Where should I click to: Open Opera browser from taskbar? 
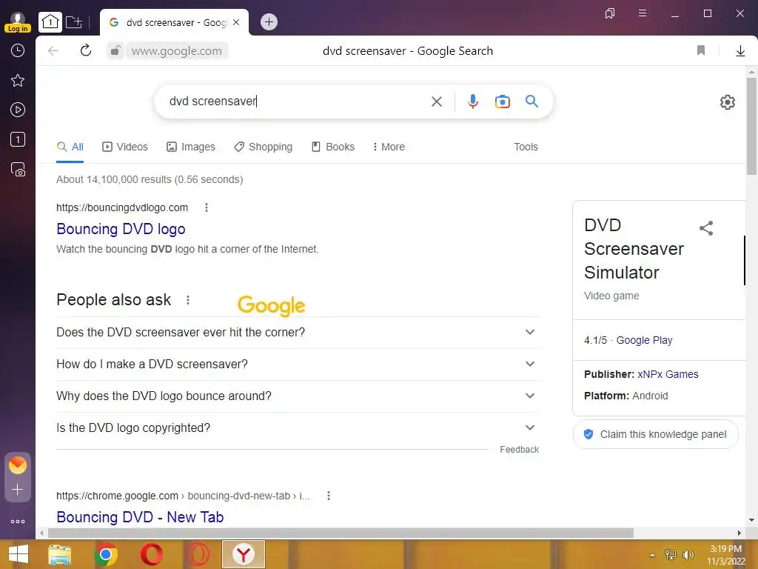[x=151, y=554]
